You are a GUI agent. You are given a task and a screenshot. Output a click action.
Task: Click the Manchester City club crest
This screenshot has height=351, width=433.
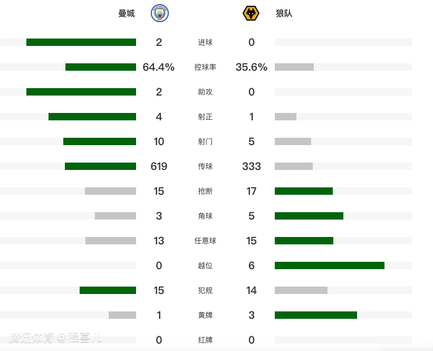coord(160,13)
